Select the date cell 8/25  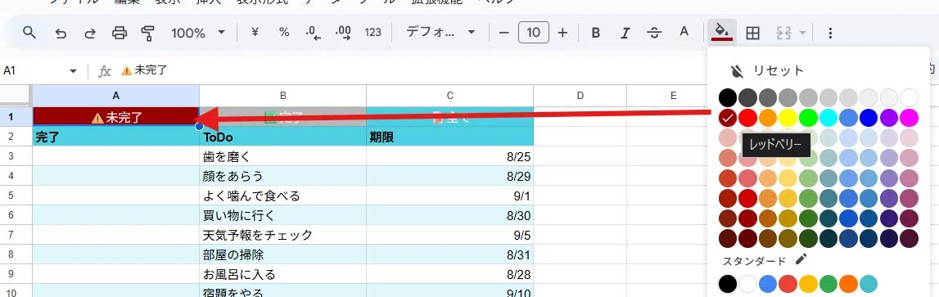pos(449,156)
